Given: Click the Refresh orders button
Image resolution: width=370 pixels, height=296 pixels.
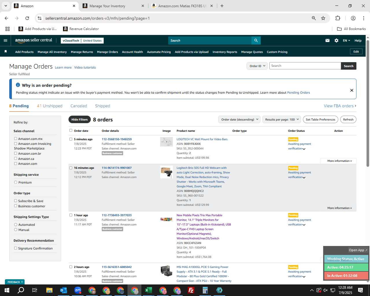Looking at the screenshot, I should coord(348,119).
